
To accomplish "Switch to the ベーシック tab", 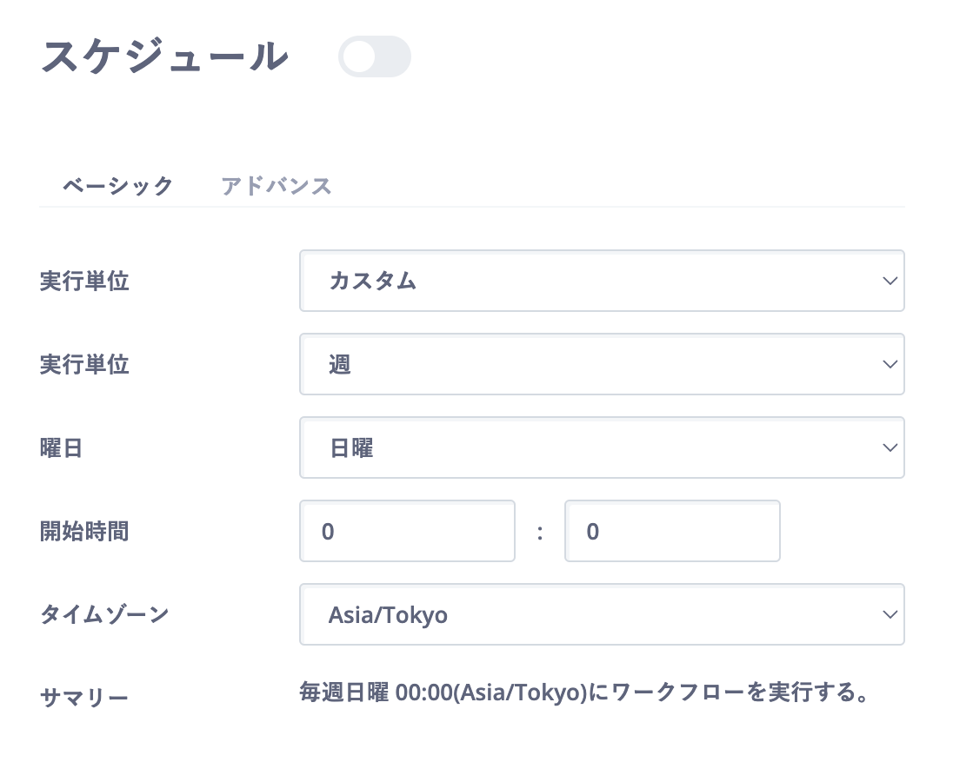I will point(117,186).
